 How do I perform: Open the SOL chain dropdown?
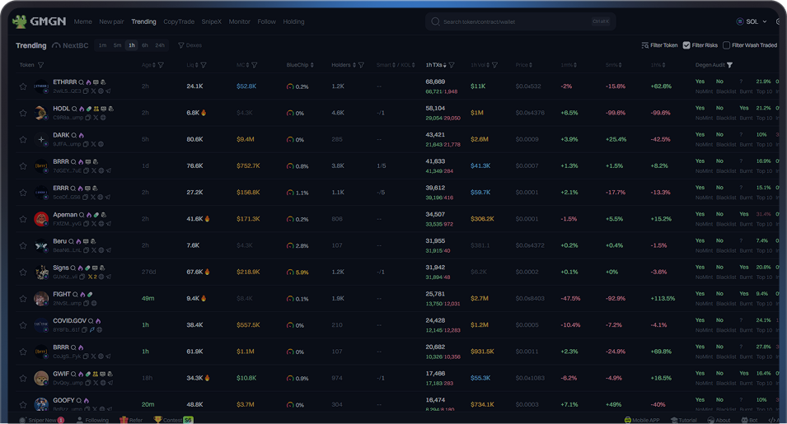752,21
